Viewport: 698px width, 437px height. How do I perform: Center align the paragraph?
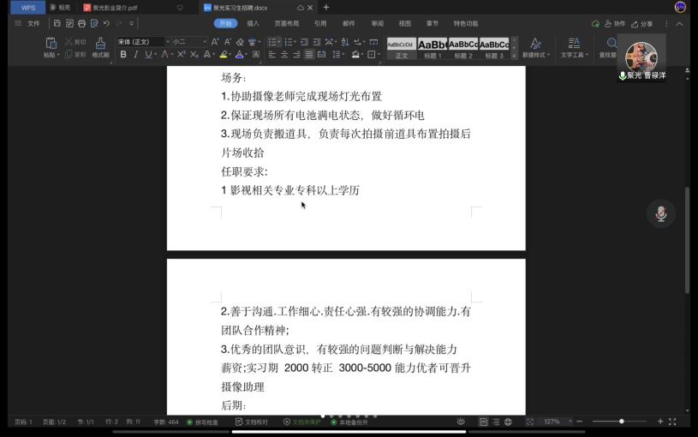[284, 55]
